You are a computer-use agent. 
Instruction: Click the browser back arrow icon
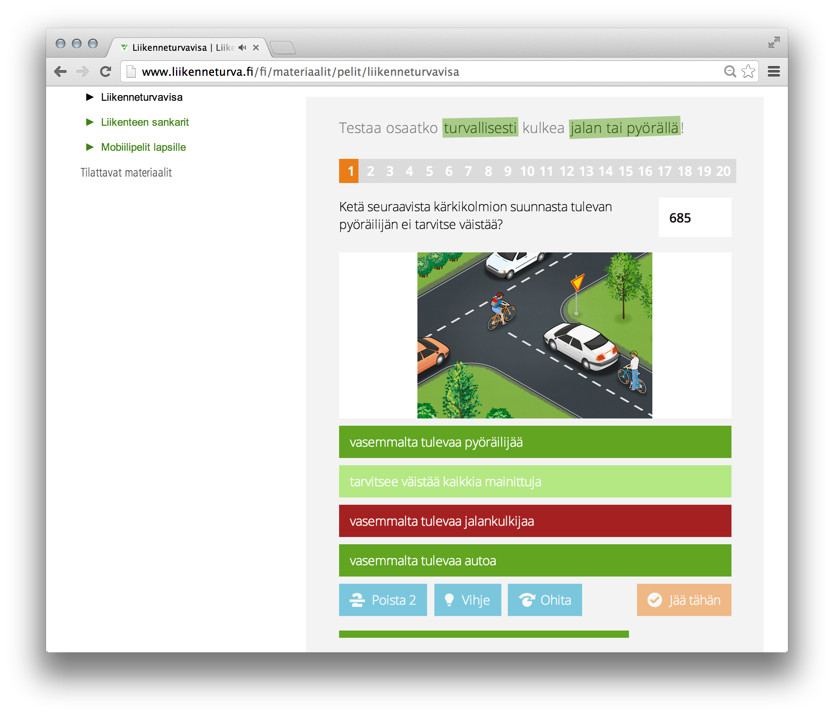[60, 72]
